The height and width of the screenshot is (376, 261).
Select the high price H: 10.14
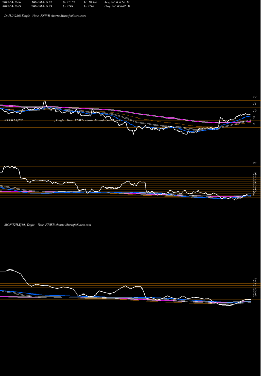(90, 2)
